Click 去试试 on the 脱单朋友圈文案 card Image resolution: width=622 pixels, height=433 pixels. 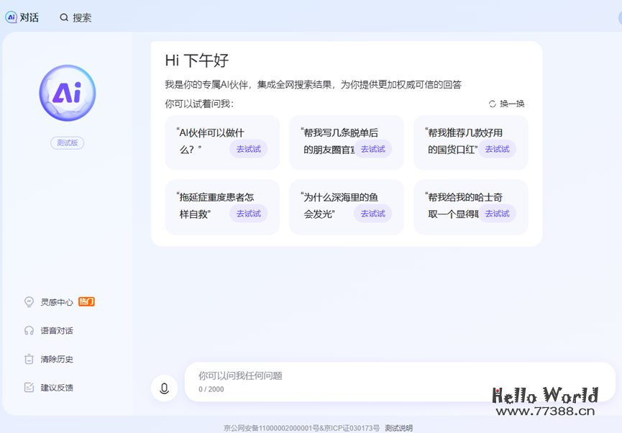point(372,148)
